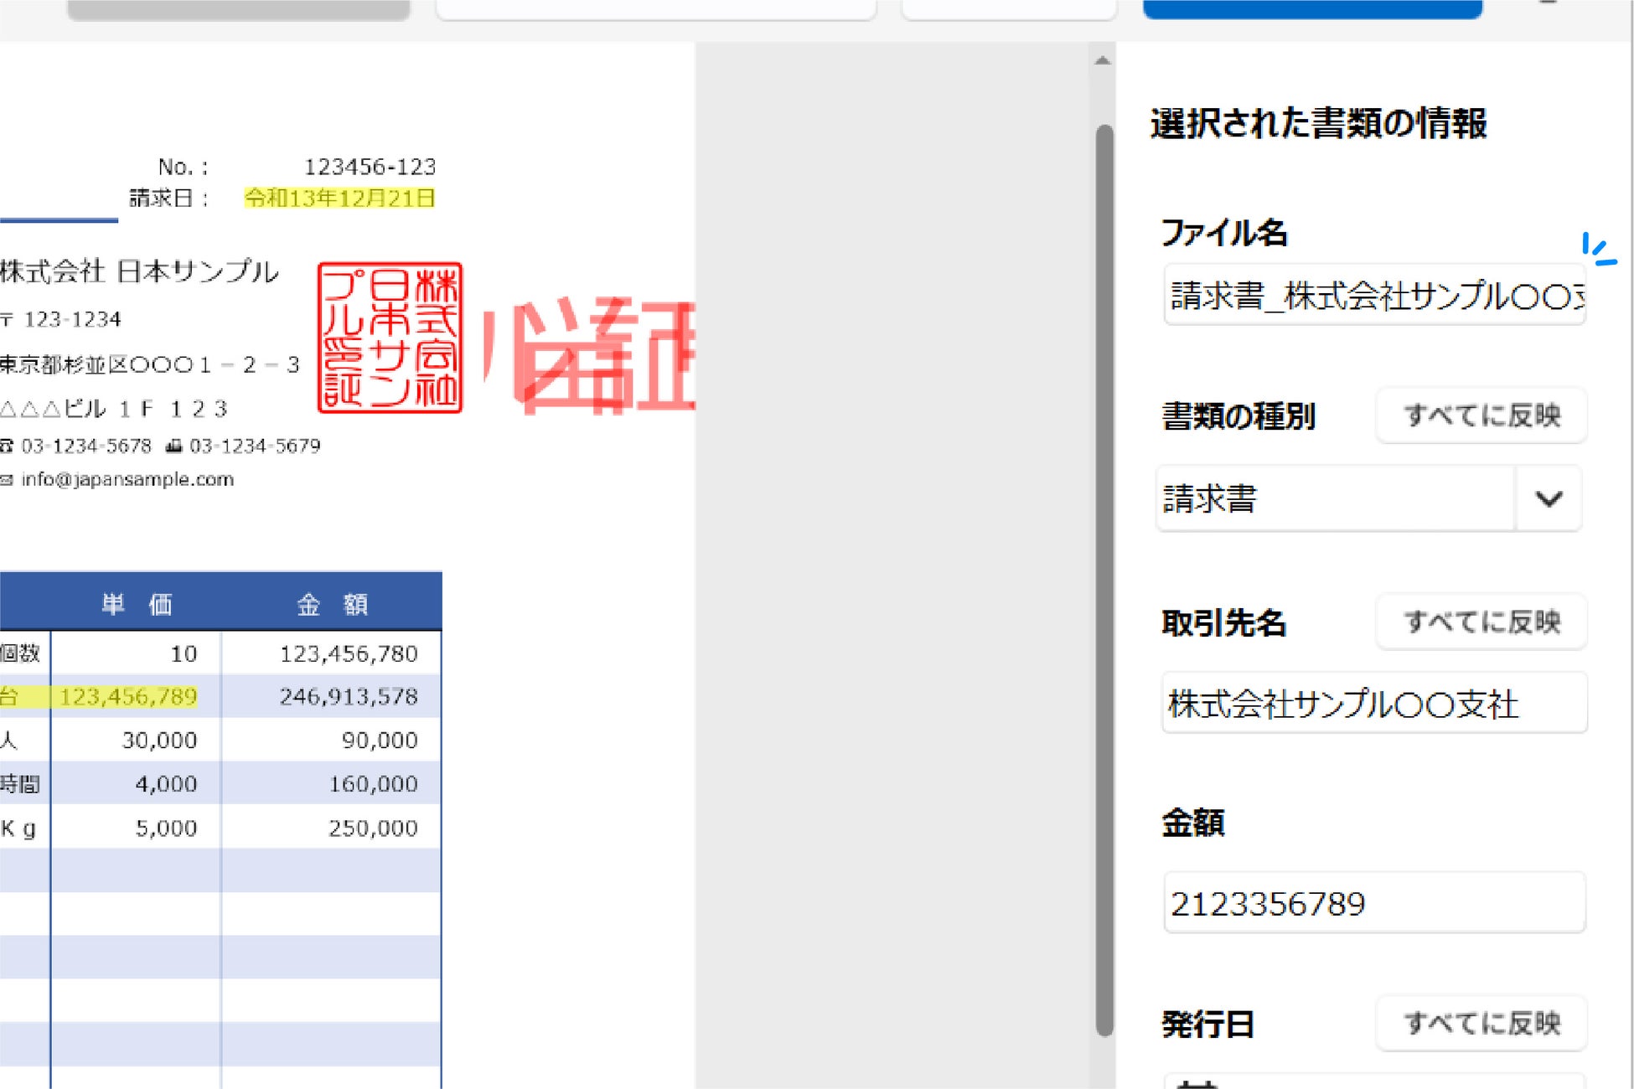Click the document preview scrollbar thumb
This screenshot has height=1089, width=1634.
[1104, 578]
